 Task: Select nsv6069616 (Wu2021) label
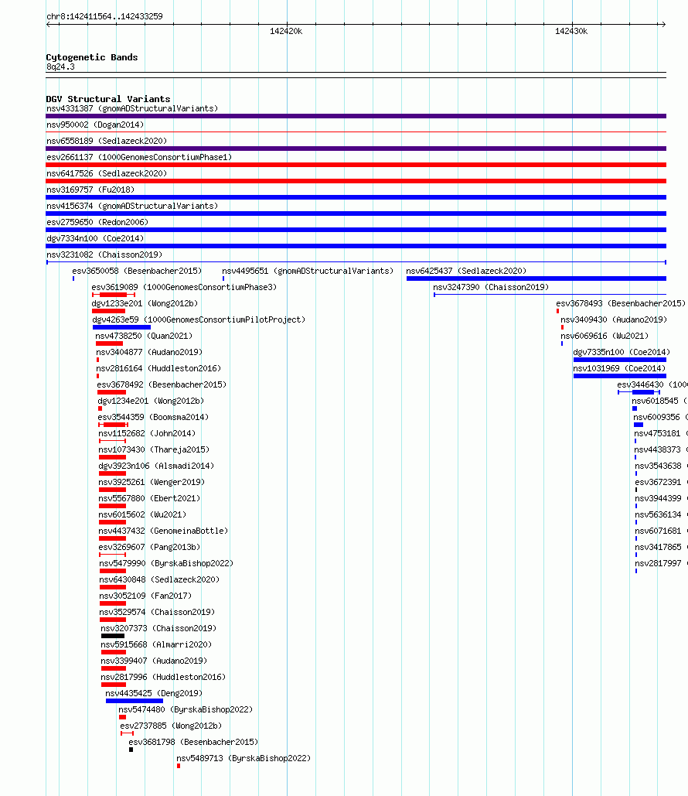605,336
